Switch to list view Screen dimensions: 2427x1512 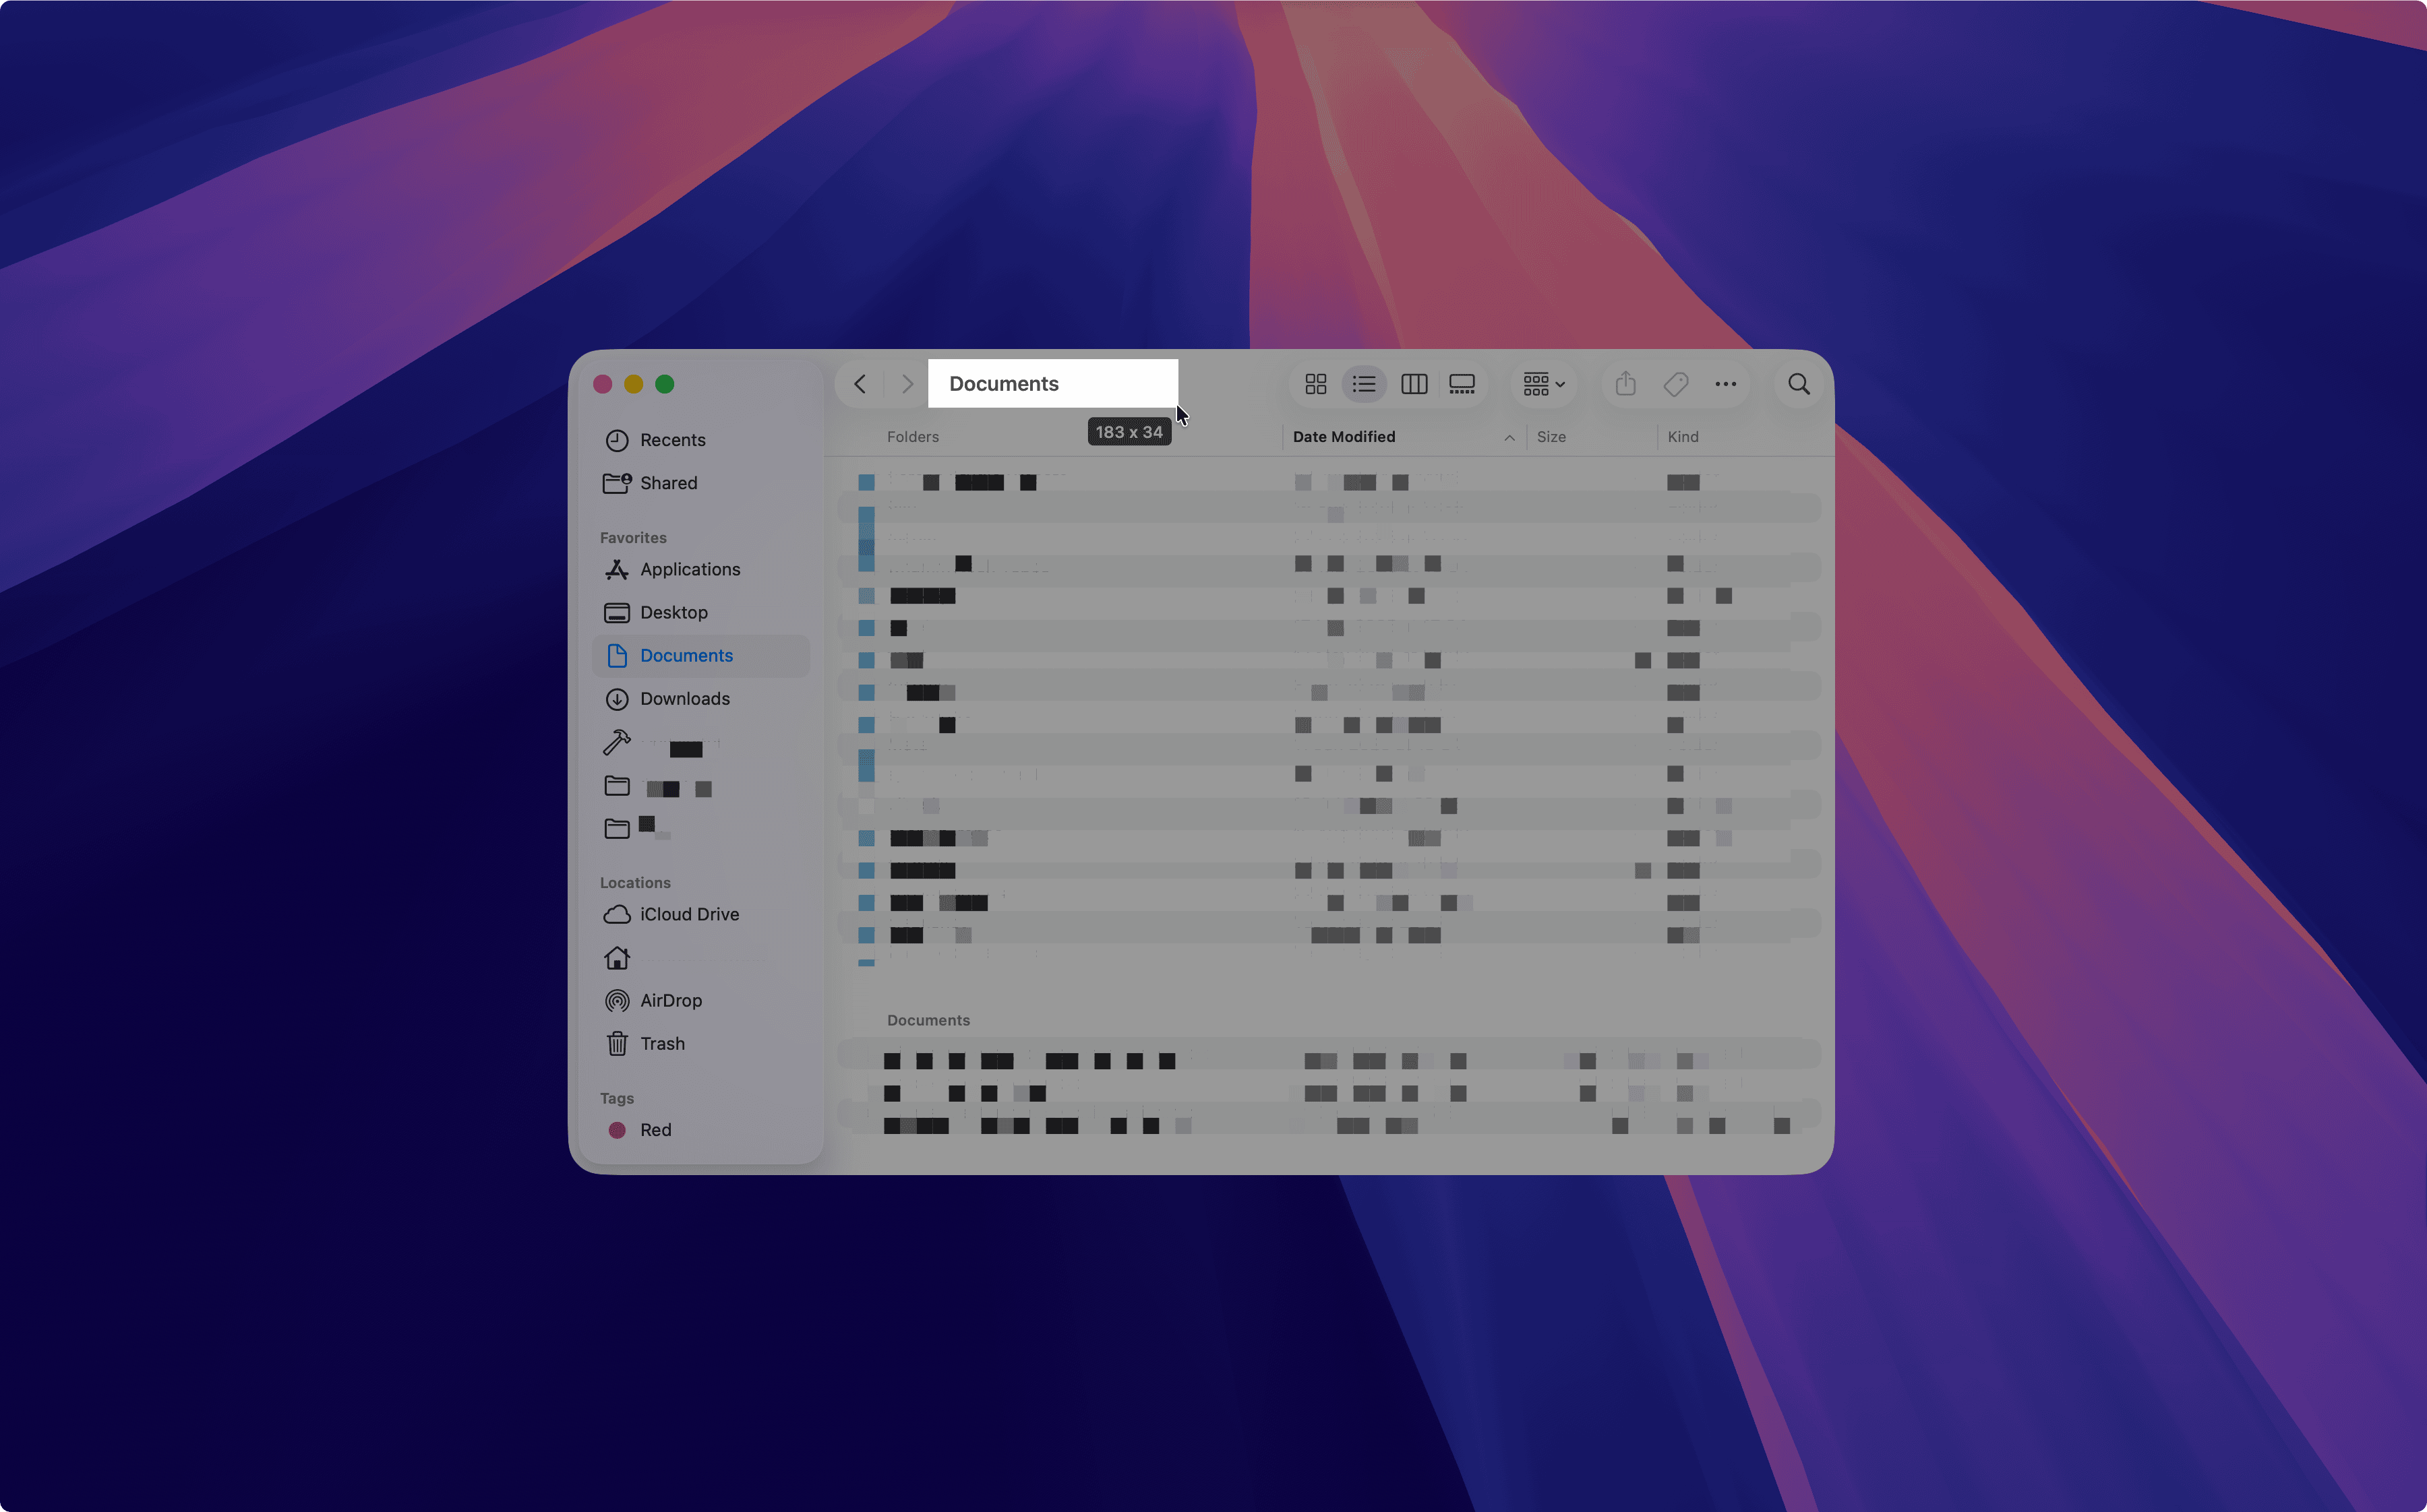(1364, 384)
